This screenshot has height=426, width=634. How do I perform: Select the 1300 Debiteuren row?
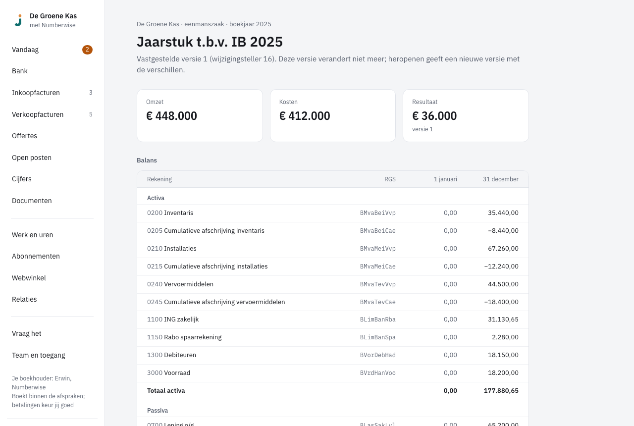coord(333,355)
